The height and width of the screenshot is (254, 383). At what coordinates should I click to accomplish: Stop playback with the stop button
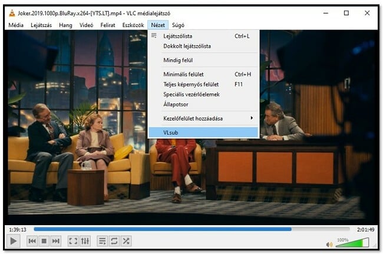44,241
